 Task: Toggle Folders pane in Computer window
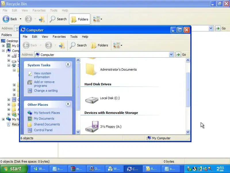tap(99, 45)
